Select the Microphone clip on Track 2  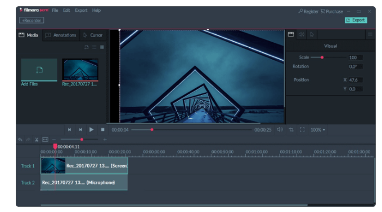coord(84,183)
